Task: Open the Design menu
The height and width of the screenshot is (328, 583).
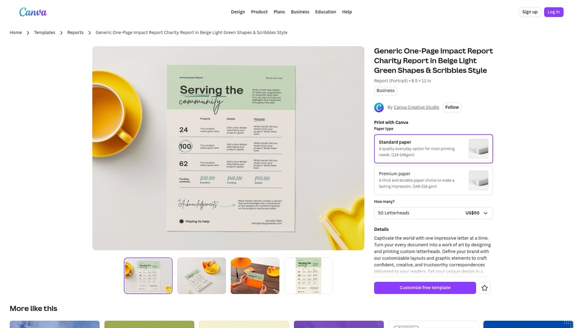Action: [x=238, y=12]
